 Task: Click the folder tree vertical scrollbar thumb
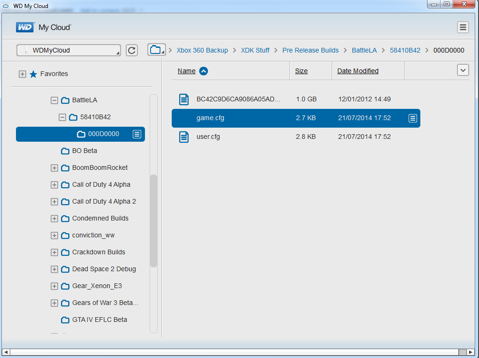point(153,221)
